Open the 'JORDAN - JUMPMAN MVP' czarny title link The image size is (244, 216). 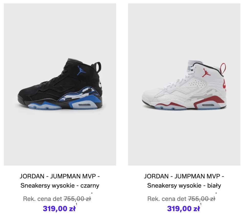click(60, 176)
